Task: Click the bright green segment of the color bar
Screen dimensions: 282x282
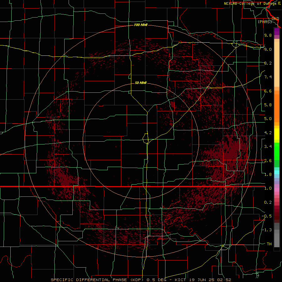Action: (277, 151)
